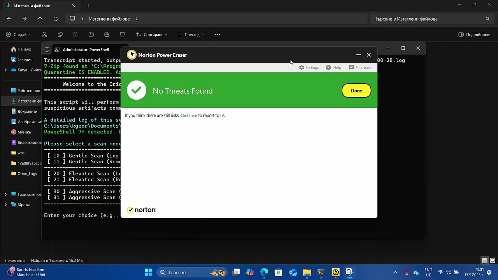Go back in File Explorer

pos(9,19)
